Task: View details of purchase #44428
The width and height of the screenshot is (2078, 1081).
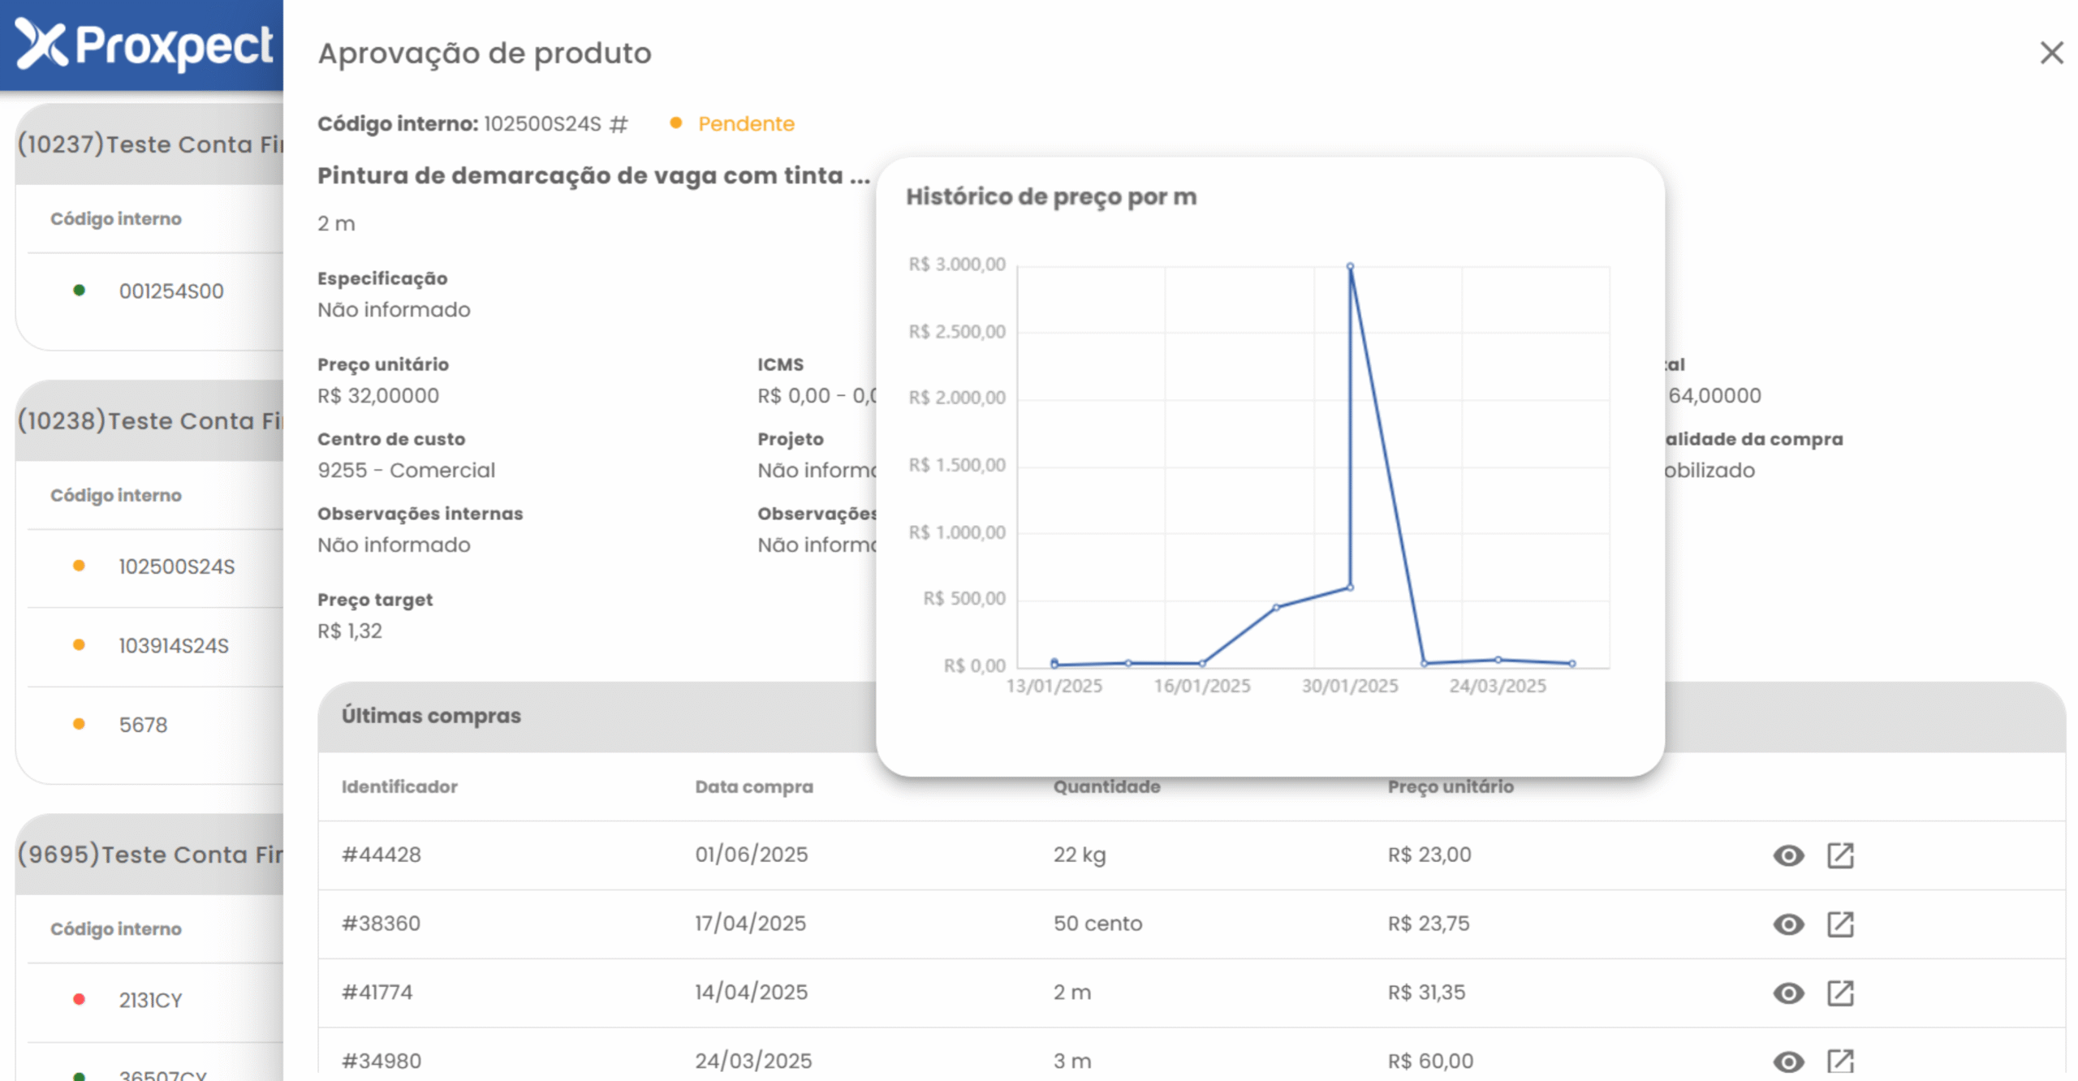Action: coord(1787,855)
